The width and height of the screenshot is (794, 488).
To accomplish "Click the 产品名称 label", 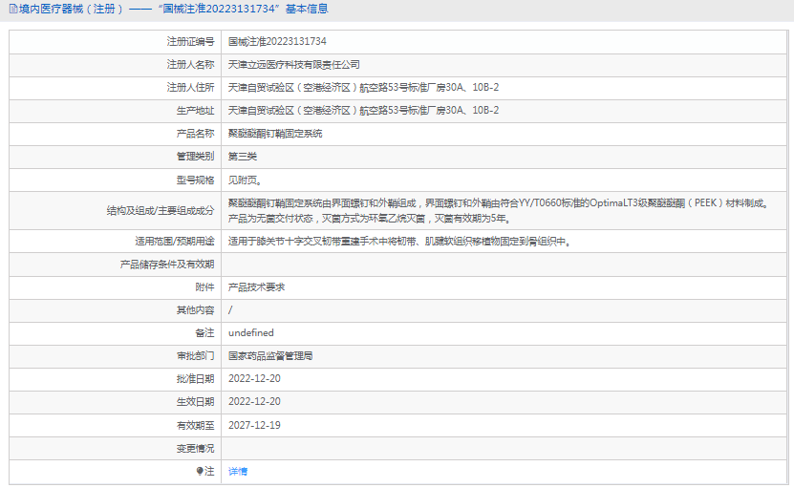I will [x=196, y=134].
